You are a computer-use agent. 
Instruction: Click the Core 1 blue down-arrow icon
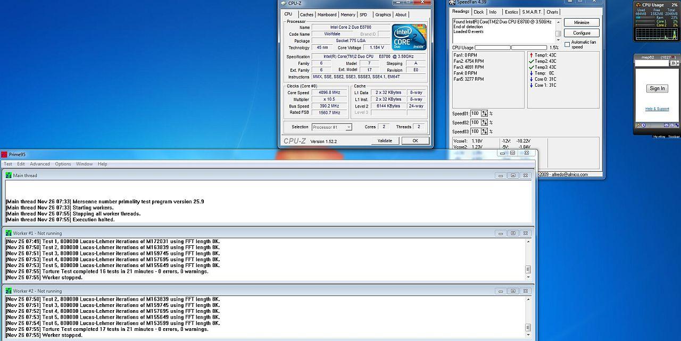tap(531, 85)
